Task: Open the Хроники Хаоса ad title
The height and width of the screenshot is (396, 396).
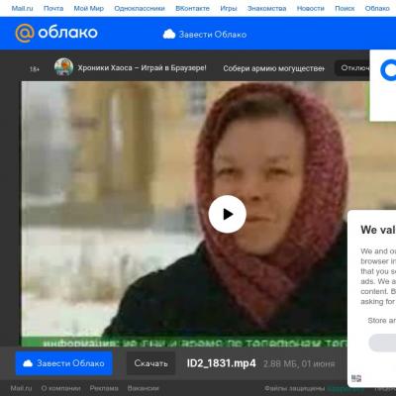Action: click(x=142, y=68)
